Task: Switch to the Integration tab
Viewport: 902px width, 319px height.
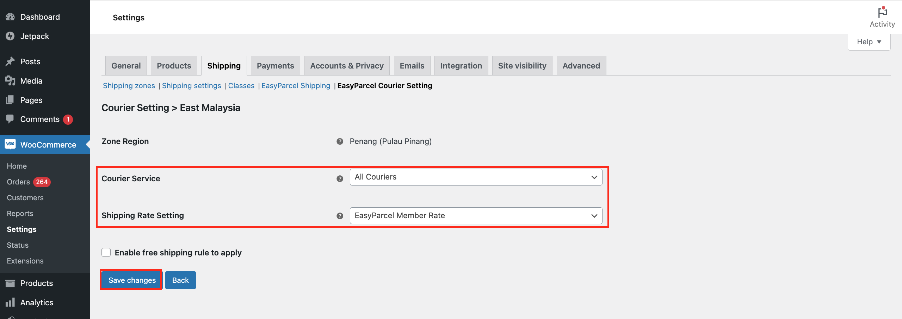Action: [x=461, y=66]
